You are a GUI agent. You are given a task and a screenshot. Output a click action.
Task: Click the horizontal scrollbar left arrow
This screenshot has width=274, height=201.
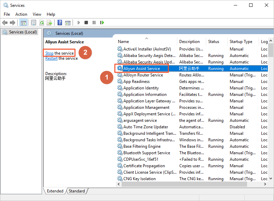click(x=119, y=184)
